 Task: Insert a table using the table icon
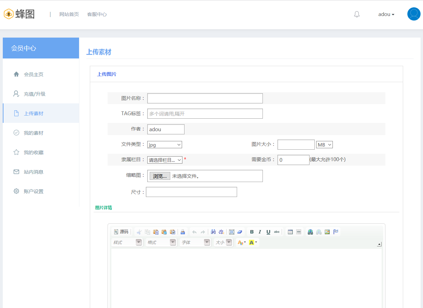coord(290,232)
